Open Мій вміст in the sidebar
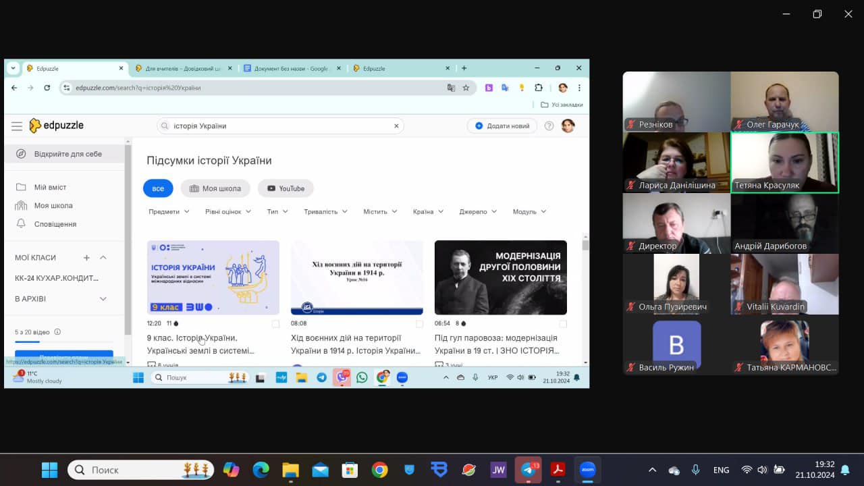This screenshot has height=486, width=864. coord(51,187)
